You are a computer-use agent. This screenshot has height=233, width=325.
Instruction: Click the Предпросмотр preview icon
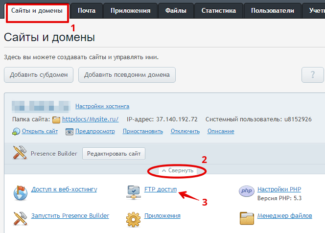click(70, 131)
